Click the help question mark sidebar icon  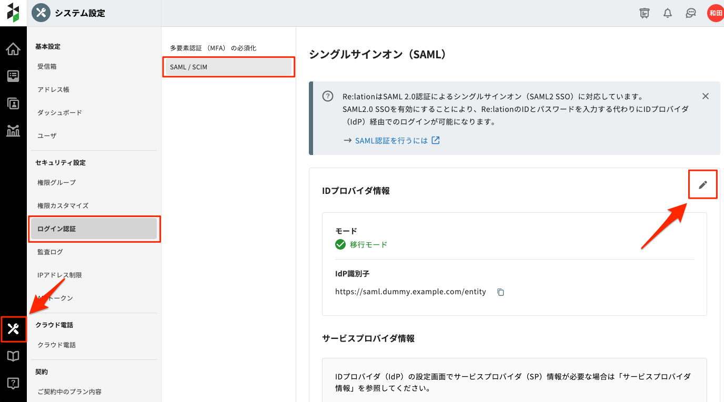click(x=13, y=383)
